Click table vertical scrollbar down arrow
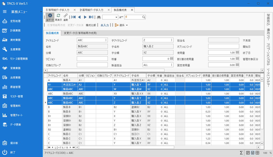This screenshot has width=273, height=157. 262,144
